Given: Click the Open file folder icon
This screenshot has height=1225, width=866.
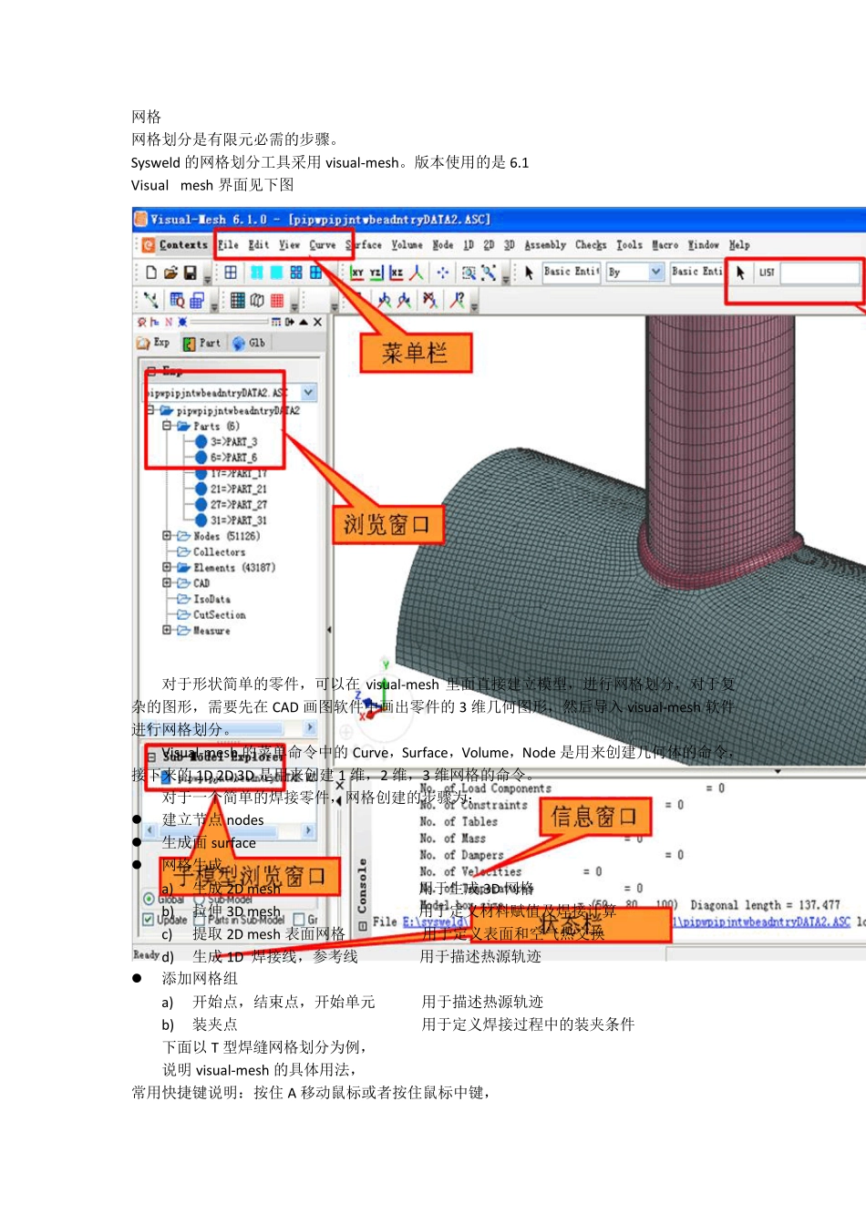Looking at the screenshot, I should [x=170, y=273].
